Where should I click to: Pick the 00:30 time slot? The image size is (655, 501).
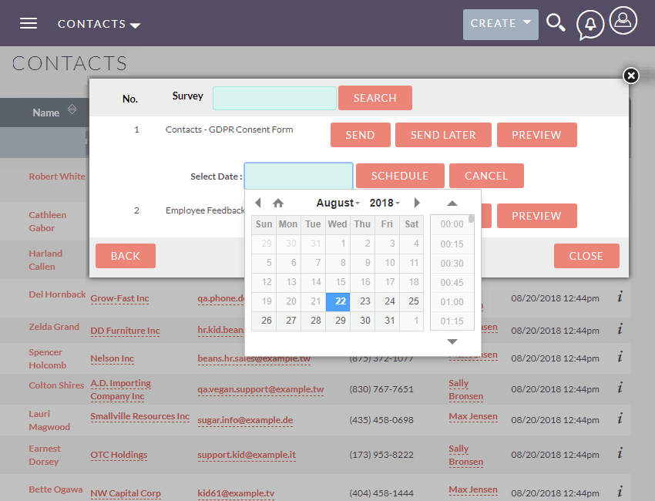(x=452, y=264)
